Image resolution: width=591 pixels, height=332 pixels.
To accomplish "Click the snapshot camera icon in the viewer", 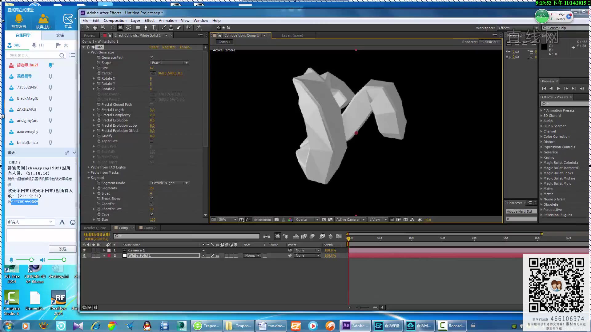I will click(x=276, y=220).
